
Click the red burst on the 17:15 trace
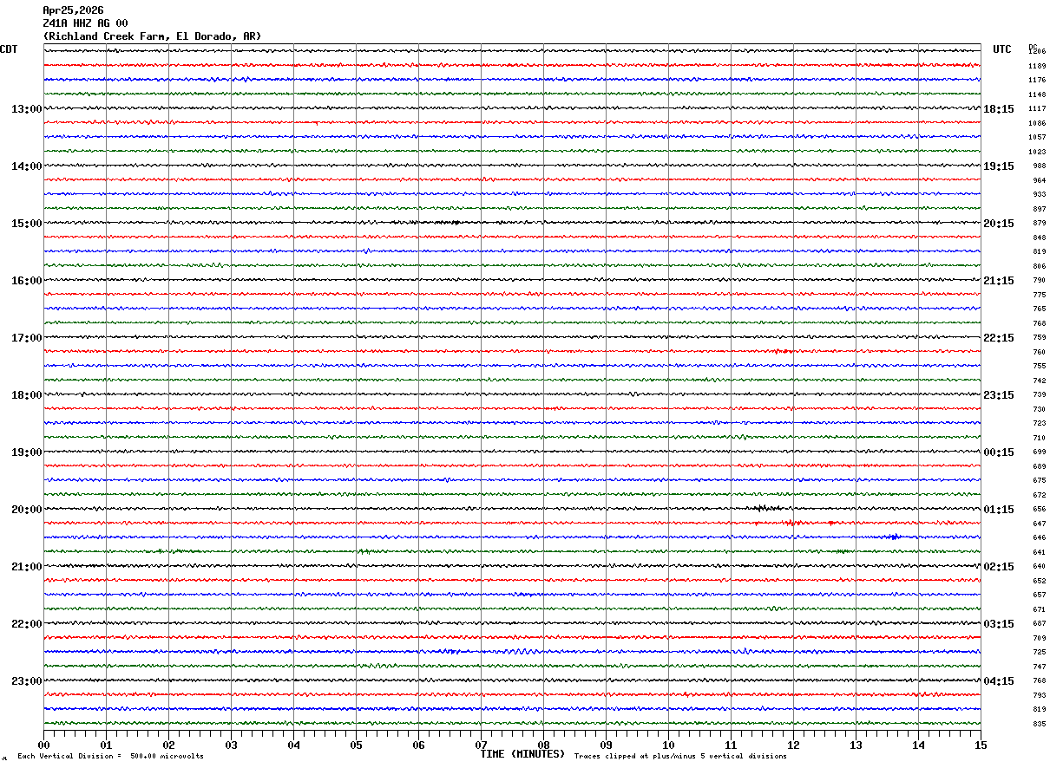(781, 351)
